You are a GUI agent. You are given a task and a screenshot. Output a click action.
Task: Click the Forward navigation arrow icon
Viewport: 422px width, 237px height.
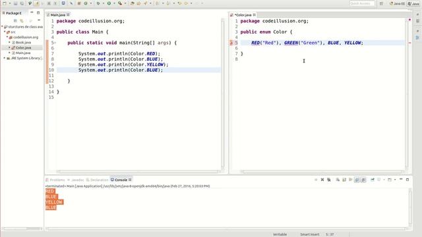pyautogui.click(x=186, y=3)
